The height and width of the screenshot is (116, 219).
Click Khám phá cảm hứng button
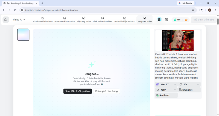point(106,91)
